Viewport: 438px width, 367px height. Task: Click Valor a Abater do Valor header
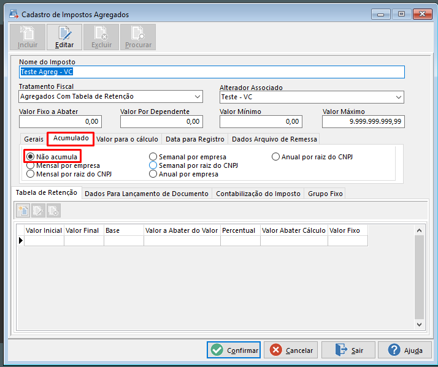click(182, 230)
